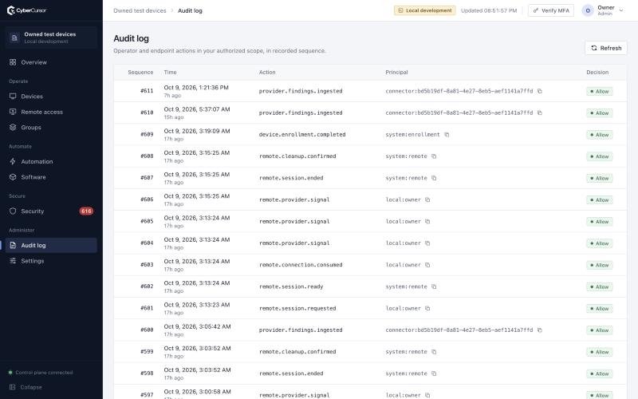638x399 pixels.
Task: Copy principal in row #598
Action: [x=434, y=373]
